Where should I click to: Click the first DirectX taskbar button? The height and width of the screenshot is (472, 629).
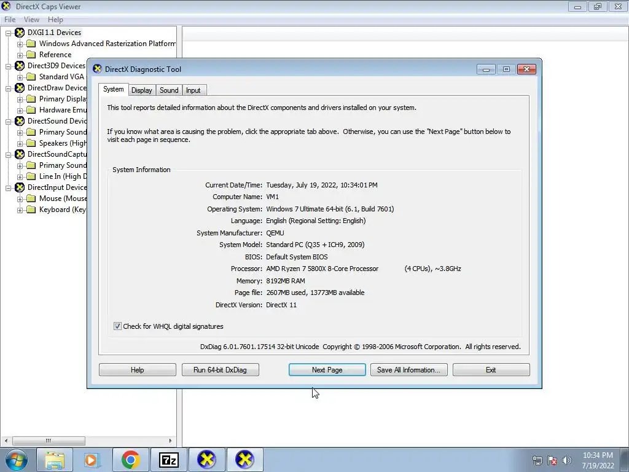(206, 460)
